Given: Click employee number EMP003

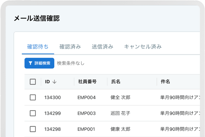Looking at the screenshot, I should coord(87,113).
